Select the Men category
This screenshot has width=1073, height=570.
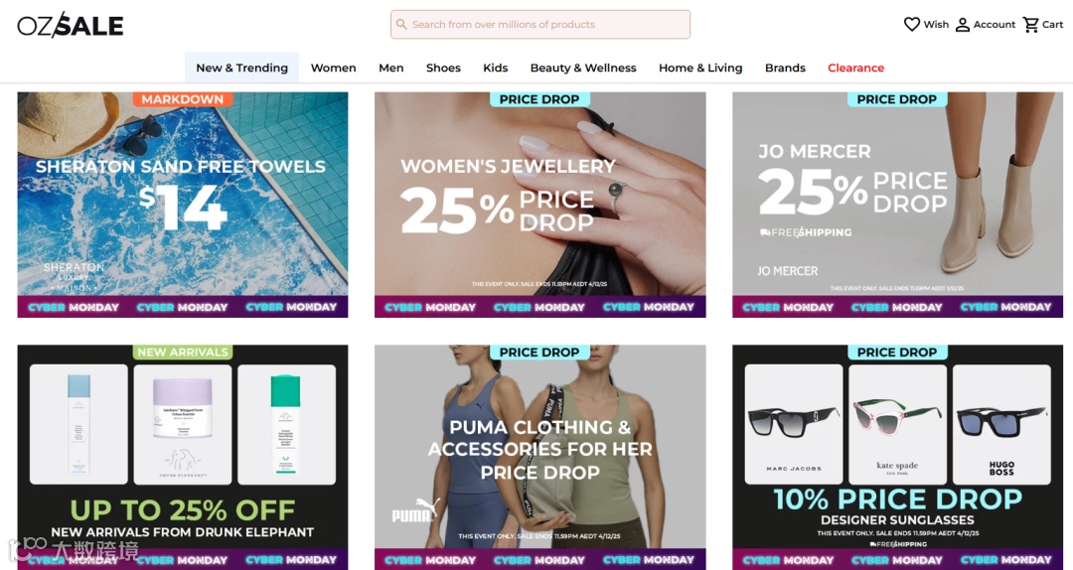click(x=390, y=68)
